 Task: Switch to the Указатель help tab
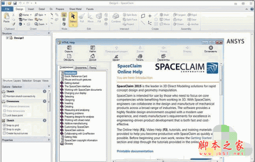point(81,67)
